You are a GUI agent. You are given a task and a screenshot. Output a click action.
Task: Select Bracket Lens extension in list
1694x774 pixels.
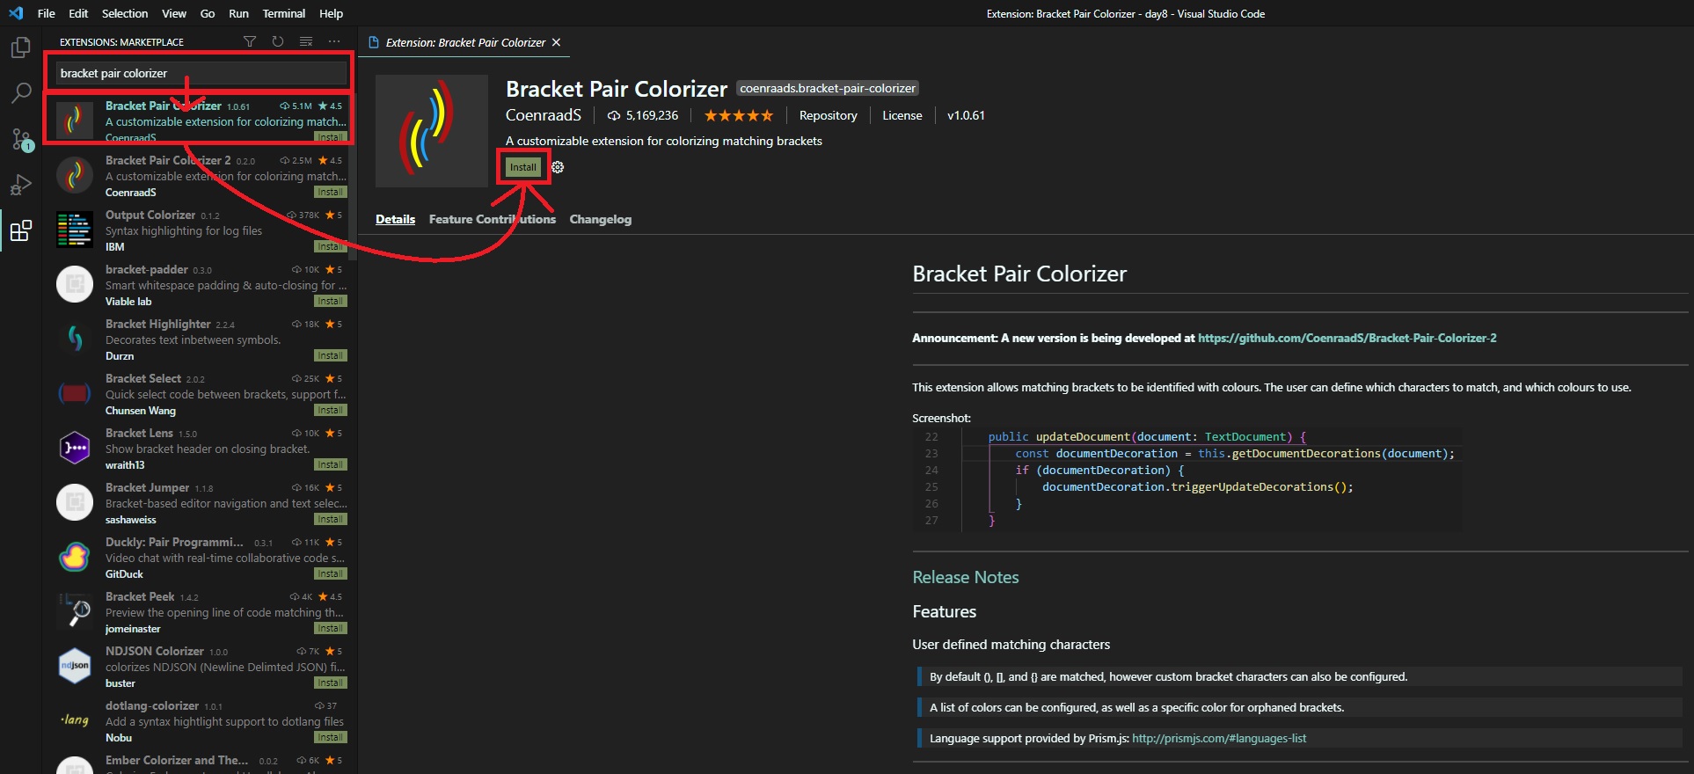(201, 448)
